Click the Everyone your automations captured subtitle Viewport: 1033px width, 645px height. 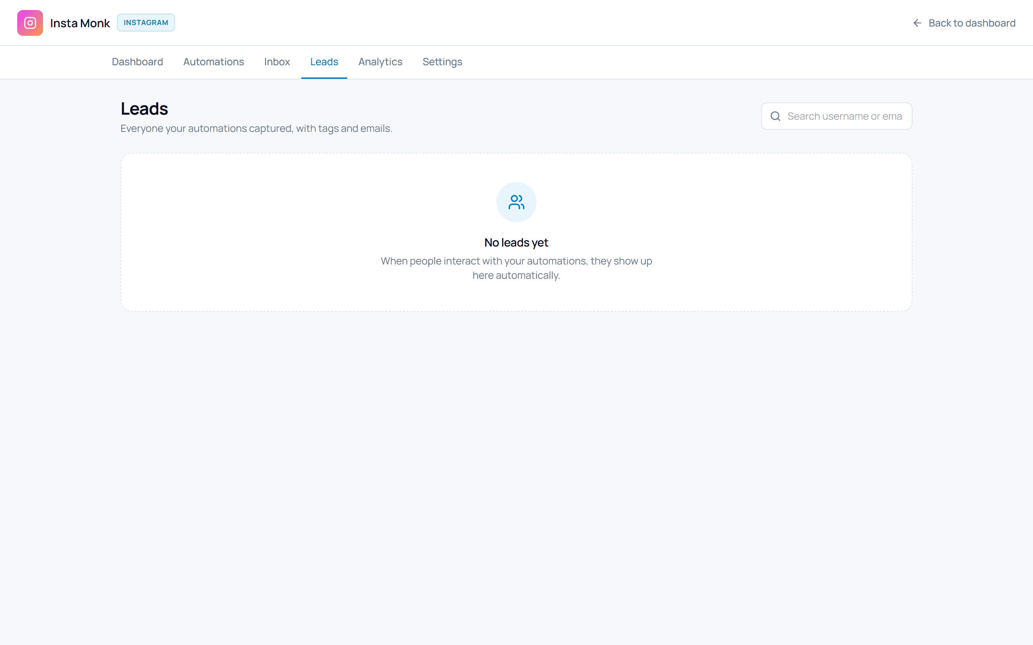256,128
